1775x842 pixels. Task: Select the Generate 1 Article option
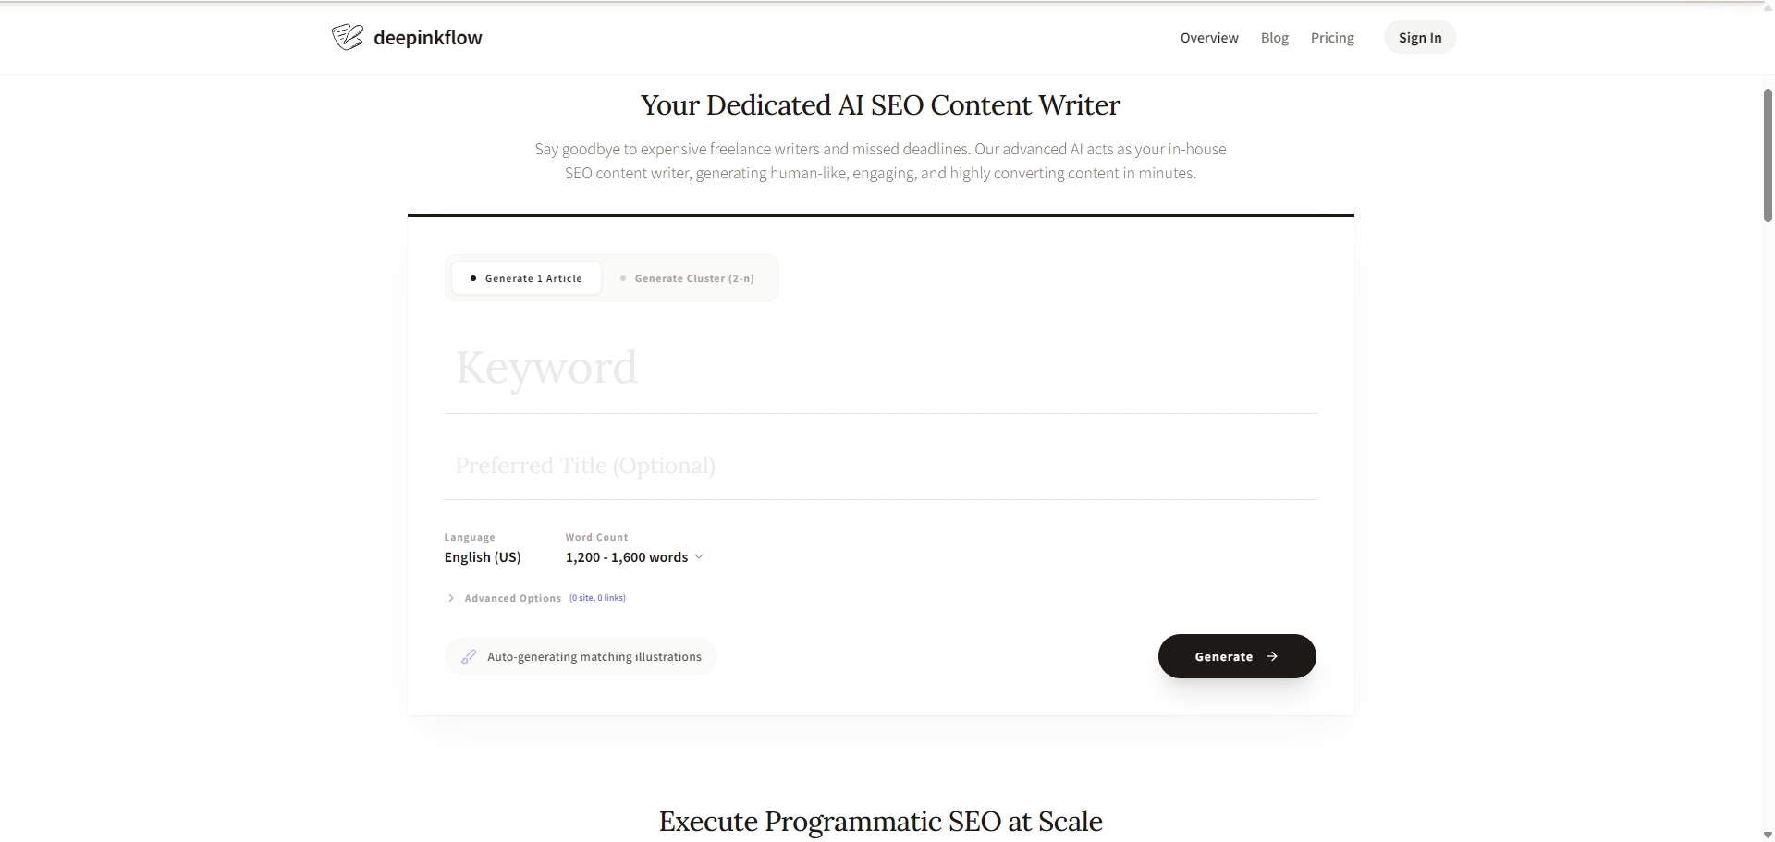pos(526,277)
